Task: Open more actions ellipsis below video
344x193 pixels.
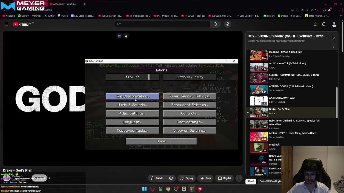Action: point(239,178)
